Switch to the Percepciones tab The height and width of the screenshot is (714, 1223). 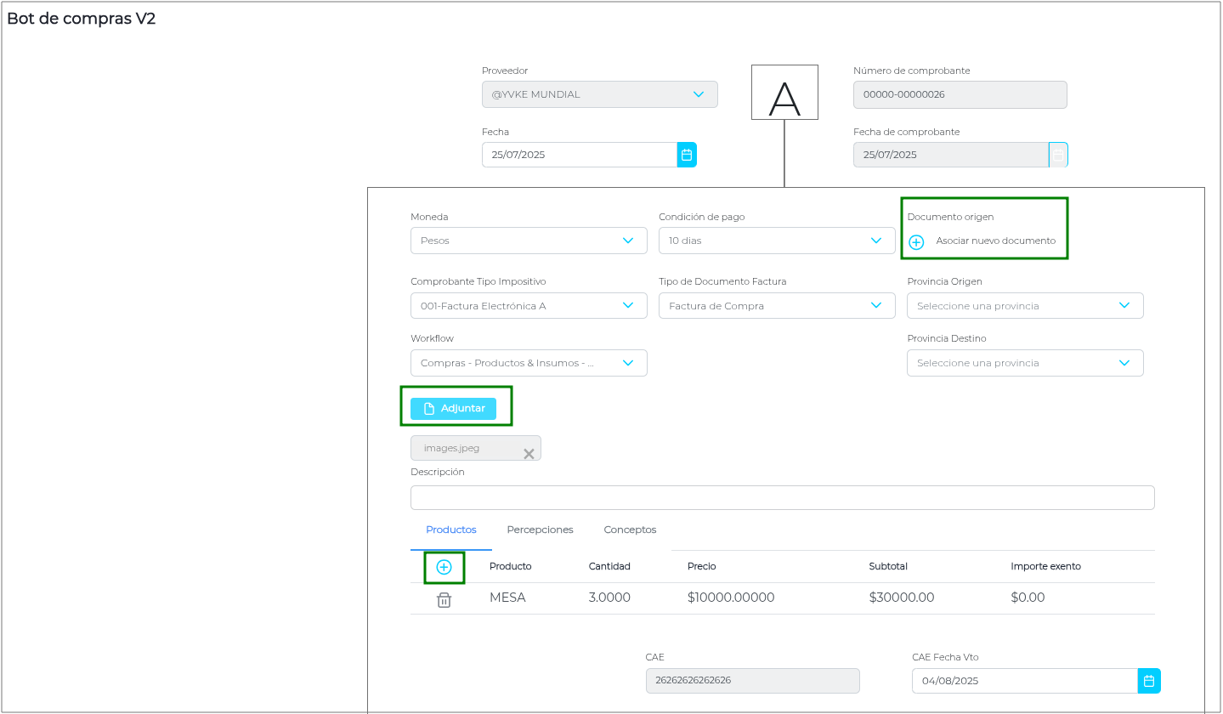(x=540, y=530)
